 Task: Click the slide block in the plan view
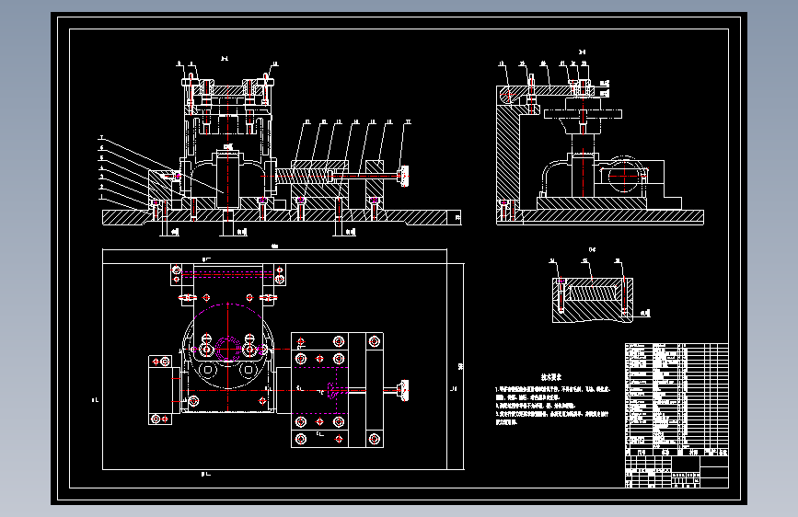click(319, 390)
